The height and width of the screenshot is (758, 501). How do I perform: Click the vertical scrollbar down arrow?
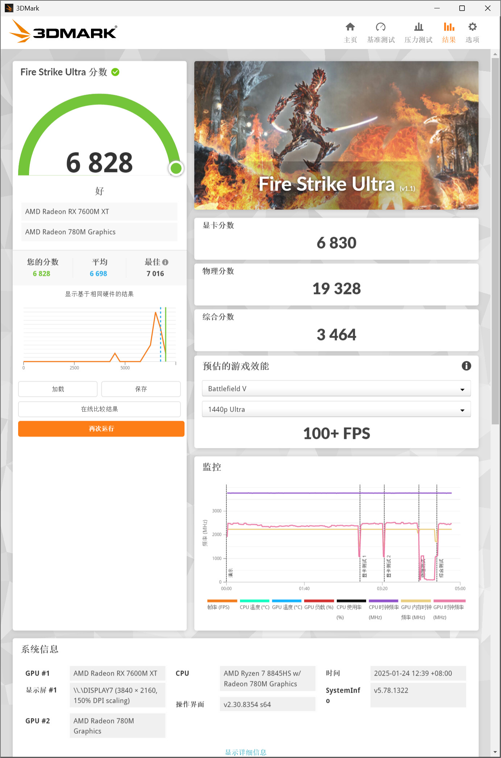click(x=495, y=752)
